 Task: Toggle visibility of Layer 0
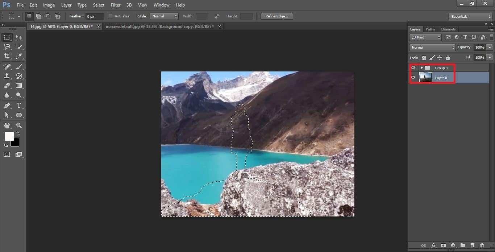click(x=413, y=78)
